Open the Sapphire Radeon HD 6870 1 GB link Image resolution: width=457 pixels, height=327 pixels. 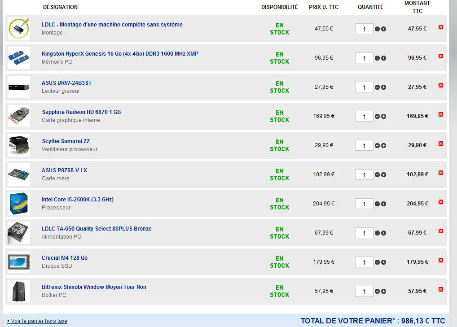81,112
